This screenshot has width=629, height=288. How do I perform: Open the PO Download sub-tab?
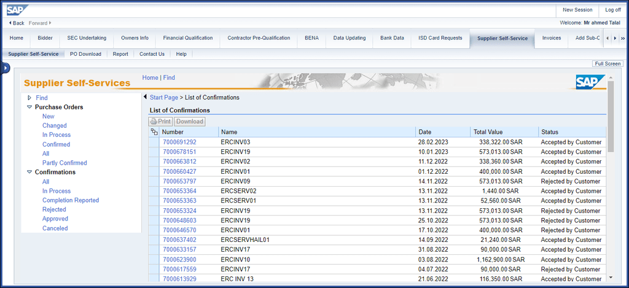85,54
